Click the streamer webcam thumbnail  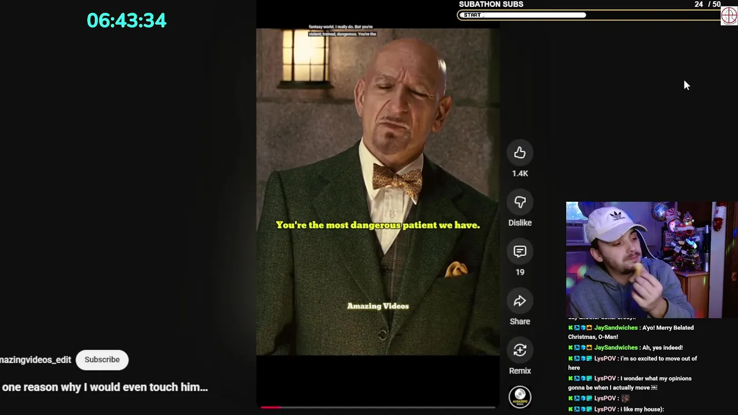point(652,260)
